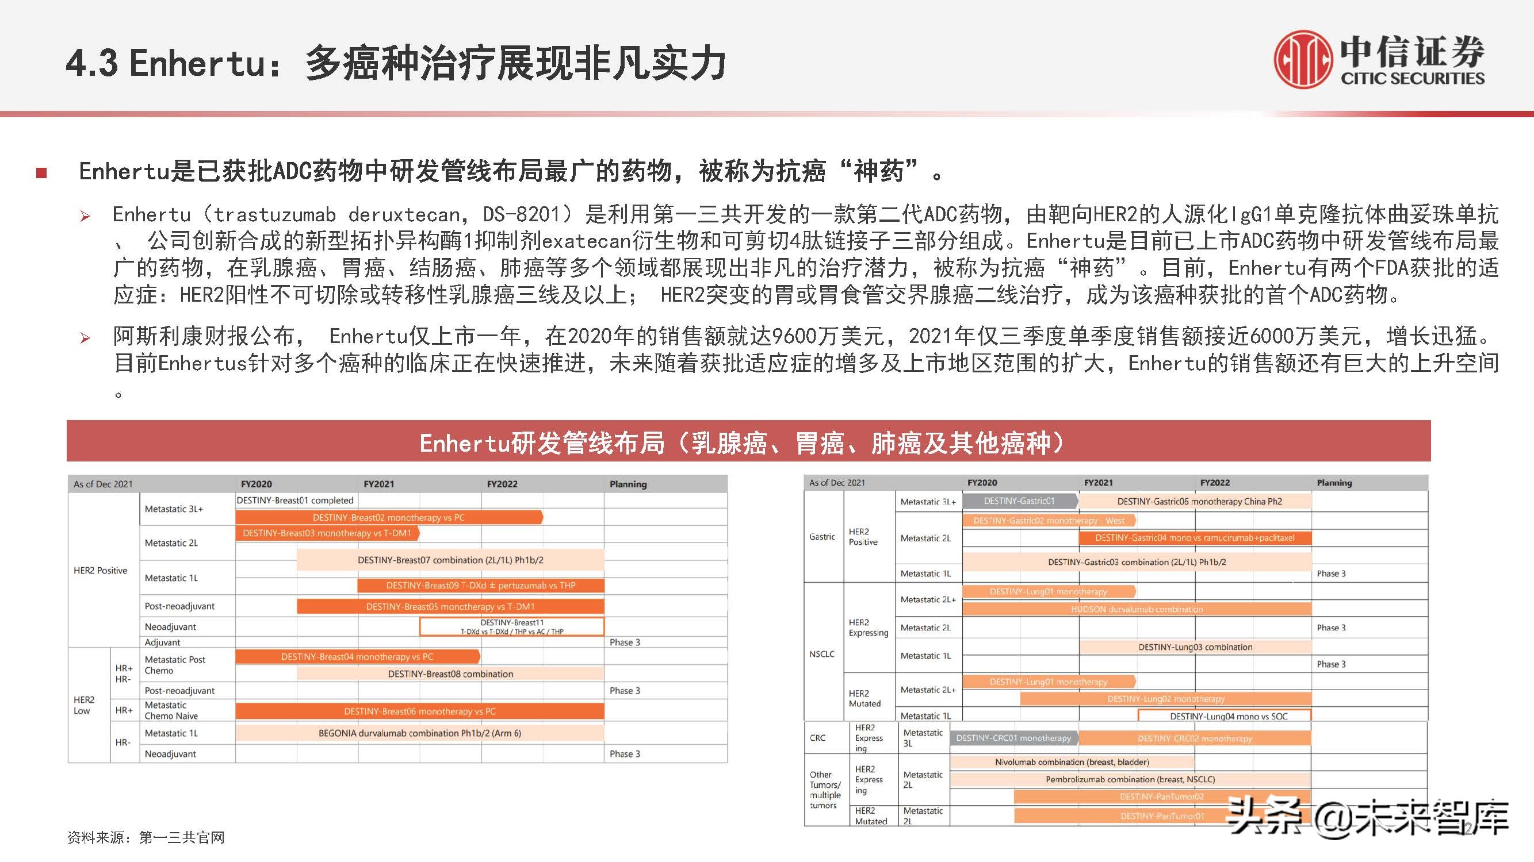
Task: Click the gray 'DESTINY-Gastric01' bar
Action: coord(1019,501)
